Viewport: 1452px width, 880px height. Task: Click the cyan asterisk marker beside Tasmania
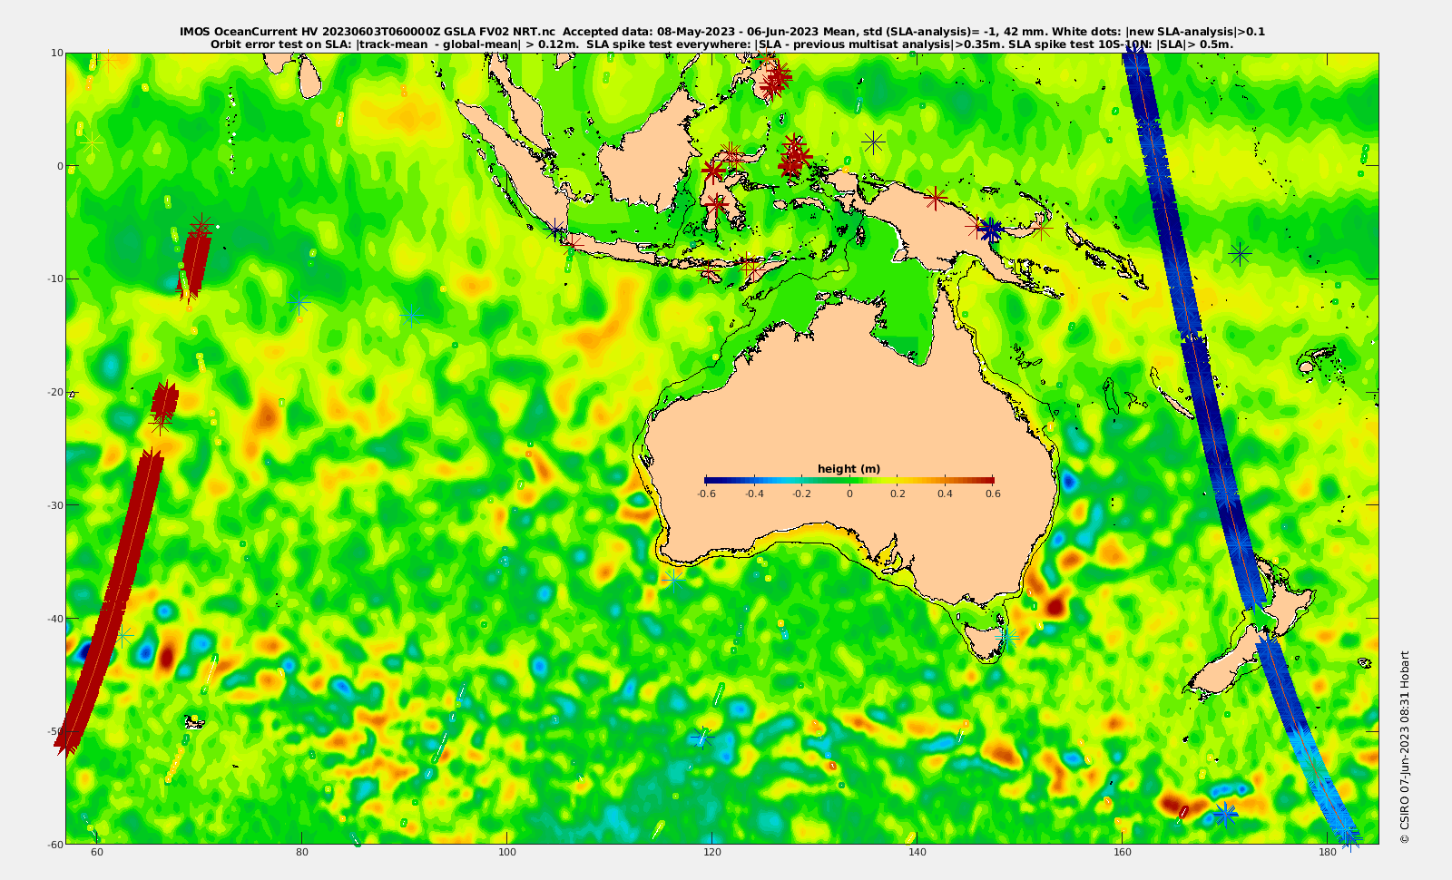pos(1006,639)
